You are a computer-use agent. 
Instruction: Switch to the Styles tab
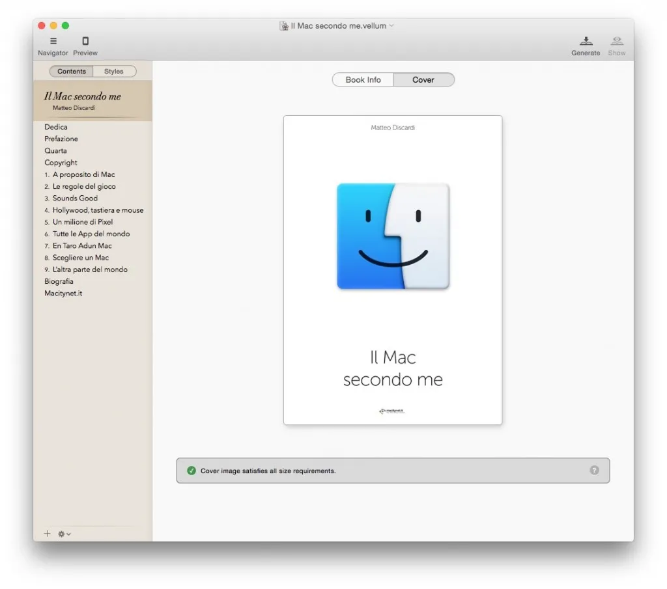(114, 72)
